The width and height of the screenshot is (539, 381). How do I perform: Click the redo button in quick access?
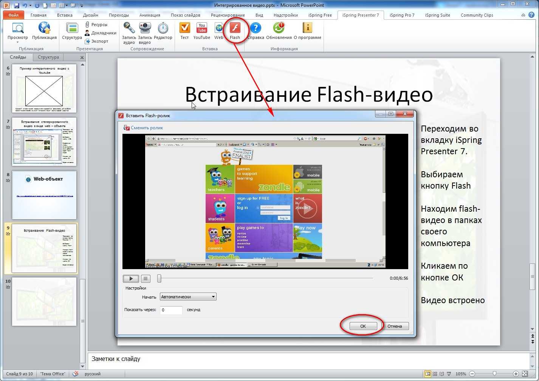coord(37,5)
